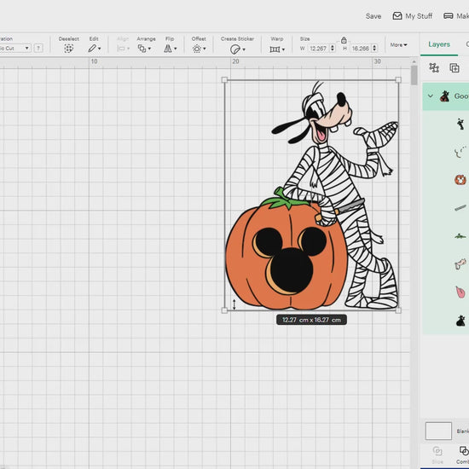Click the Create Sticker icon
The width and height of the screenshot is (469, 469).
click(x=235, y=49)
